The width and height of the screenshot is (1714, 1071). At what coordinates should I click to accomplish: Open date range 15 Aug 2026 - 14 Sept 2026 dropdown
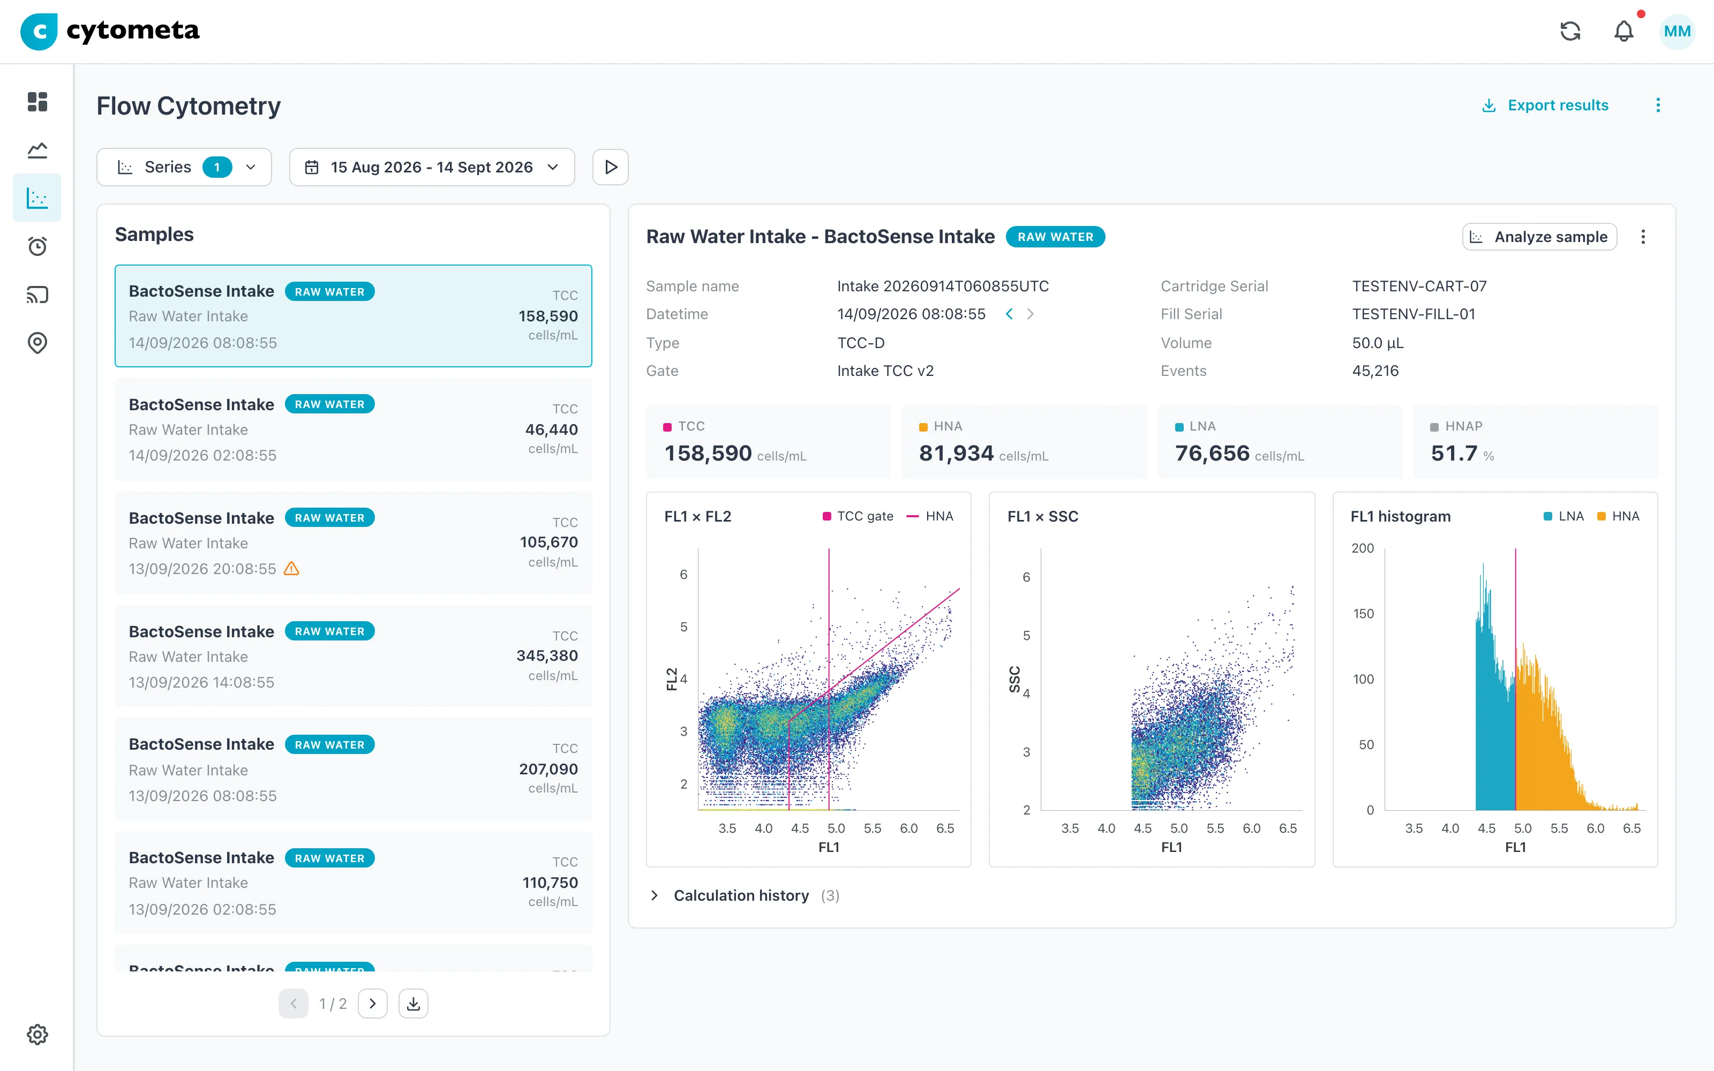coord(432,167)
